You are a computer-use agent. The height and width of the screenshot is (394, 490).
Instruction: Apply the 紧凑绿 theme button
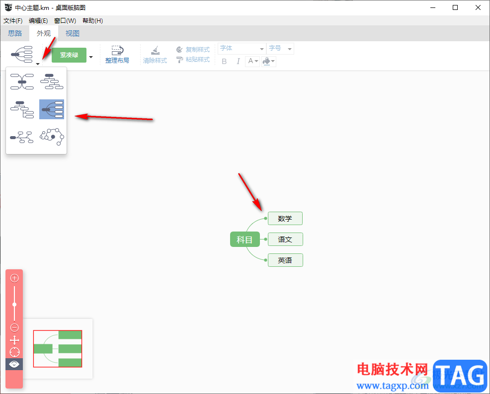click(x=69, y=55)
